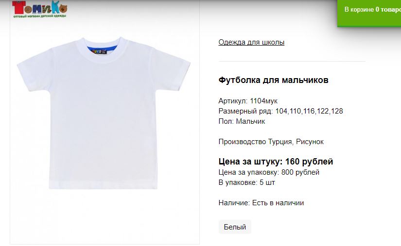Click the "Пол: Мальчик" line

[242, 121]
